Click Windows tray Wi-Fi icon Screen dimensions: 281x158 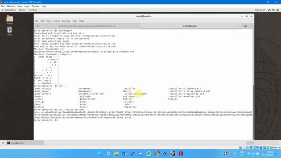(249, 154)
